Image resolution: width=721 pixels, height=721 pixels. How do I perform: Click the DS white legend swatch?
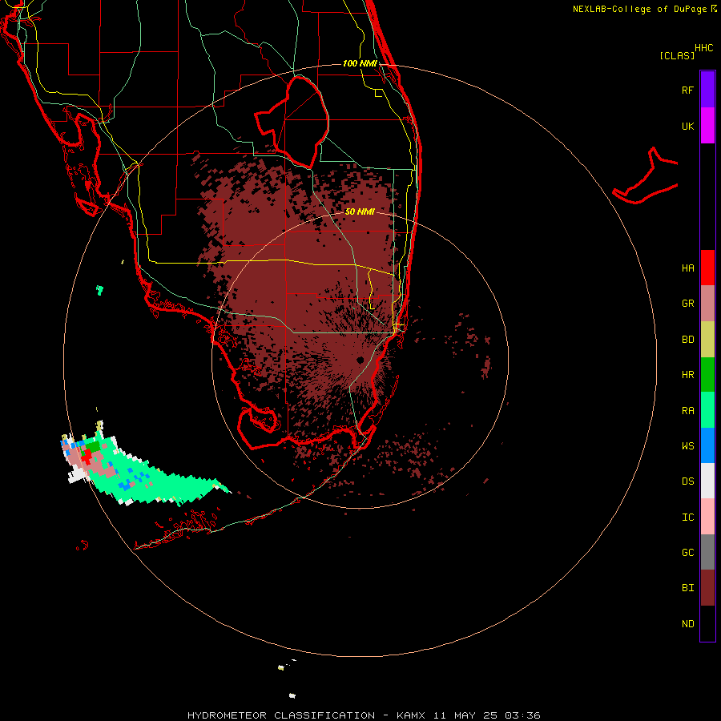[707, 481]
